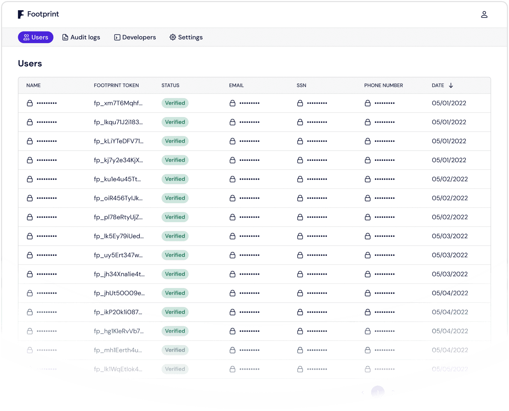The width and height of the screenshot is (509, 411).
Task: Click name lock icon in fp_pl78eRtyUjZ row
Action: coord(30,217)
